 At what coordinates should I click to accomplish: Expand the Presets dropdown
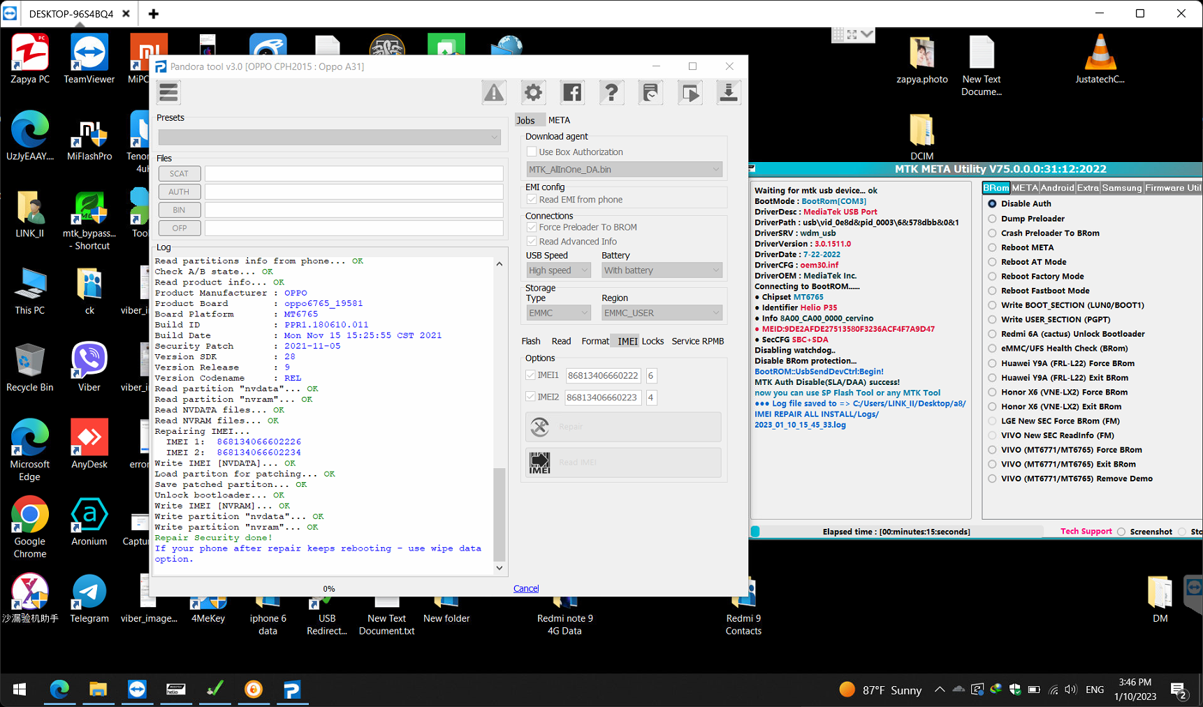coord(329,137)
